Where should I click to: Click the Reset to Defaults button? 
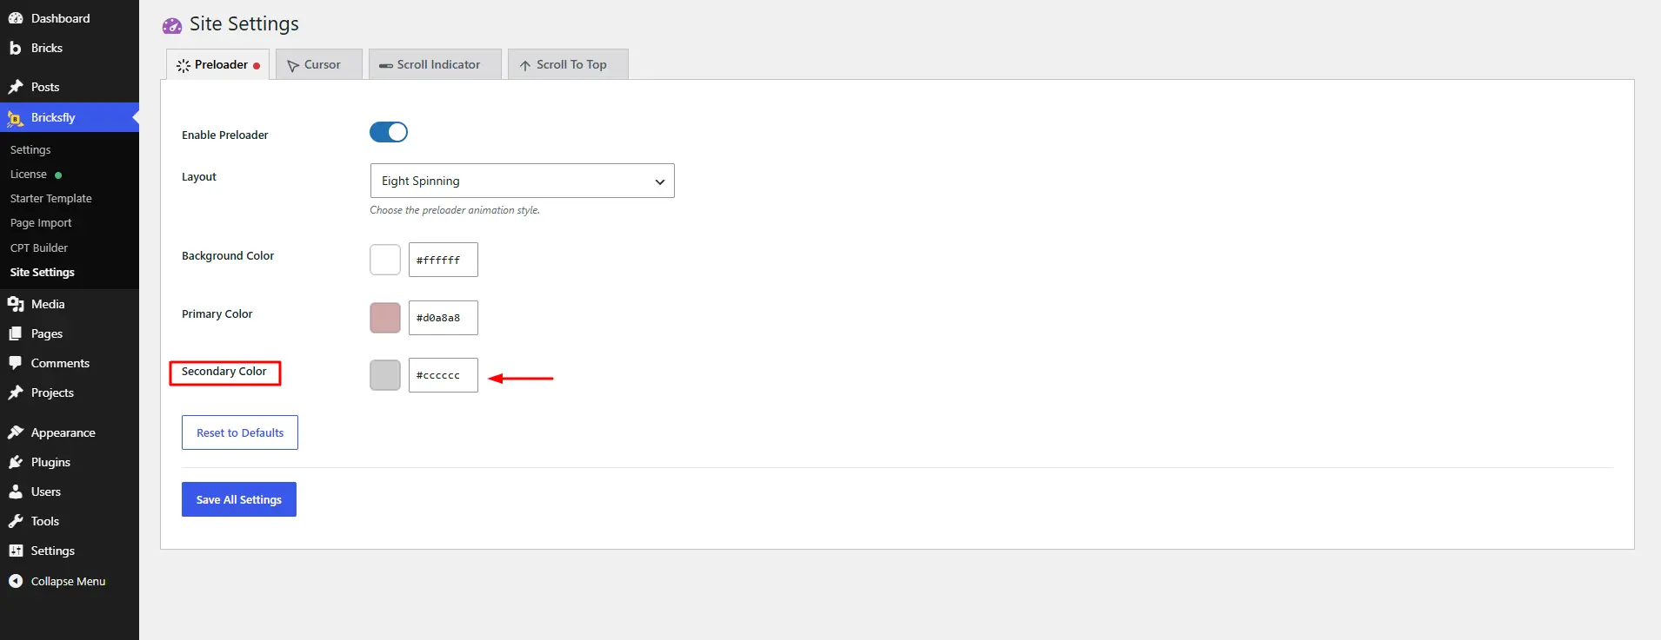coord(240,432)
